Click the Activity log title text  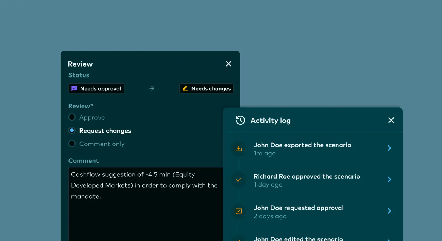click(x=271, y=120)
